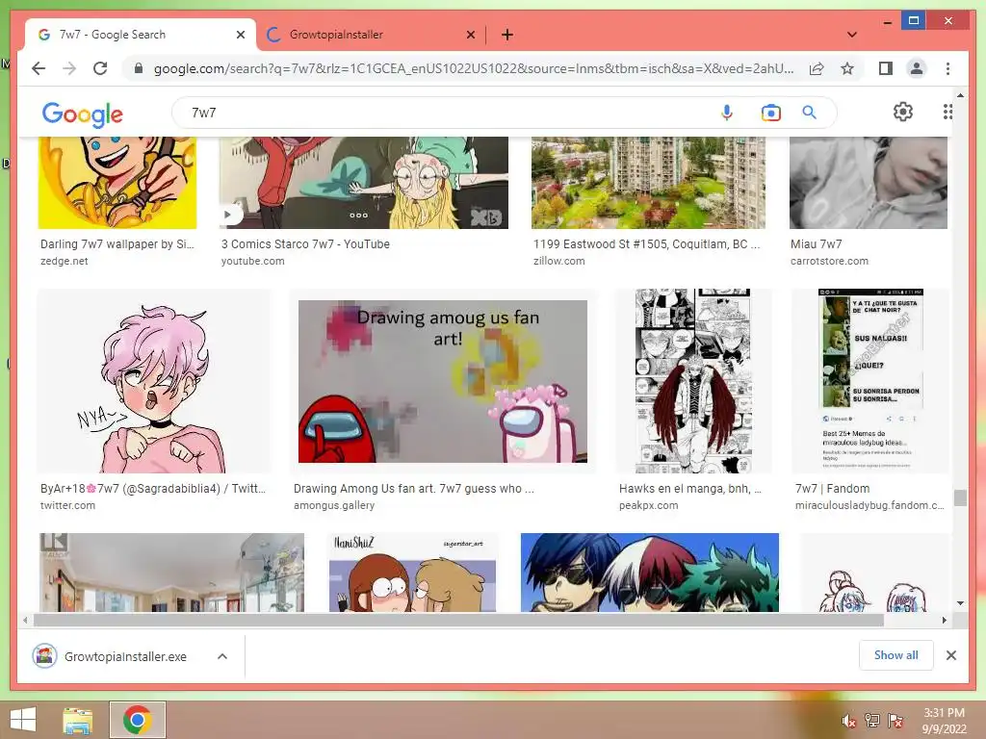Bookmark this page with the star
This screenshot has height=739, width=986.
click(x=847, y=68)
